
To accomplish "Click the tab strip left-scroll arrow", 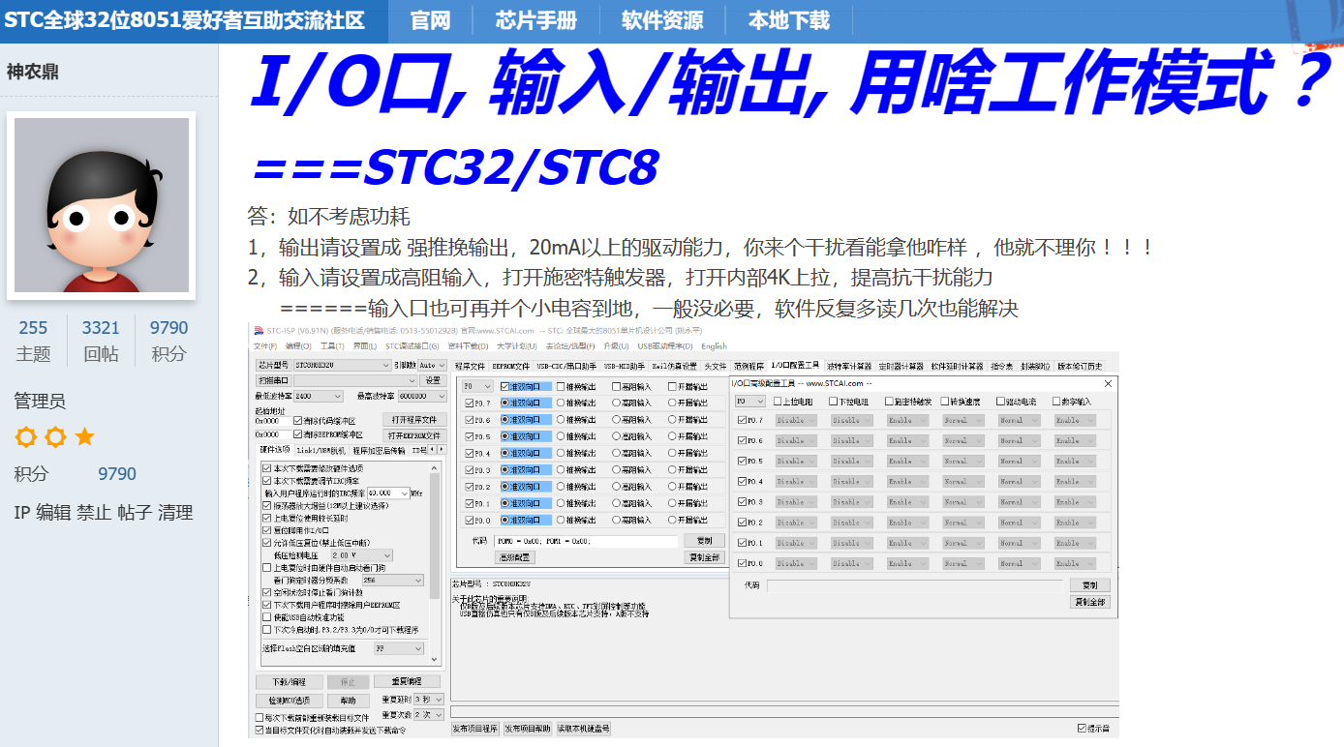I will click(432, 450).
